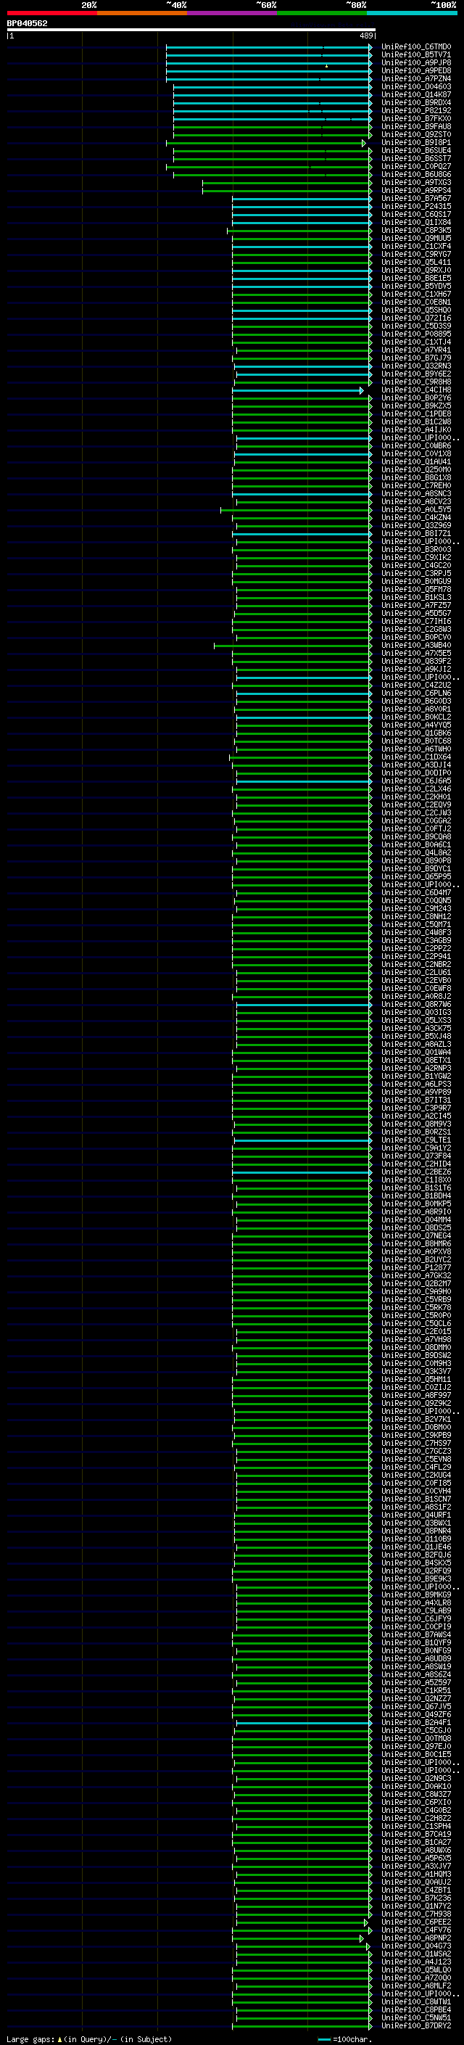Select the UniRef100_B8E1E5 label
The width and height of the screenshot is (464, 2045).
click(x=415, y=279)
